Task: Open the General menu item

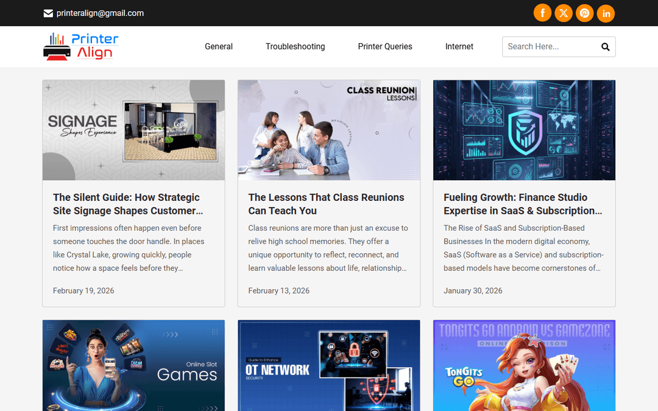Action: click(219, 46)
